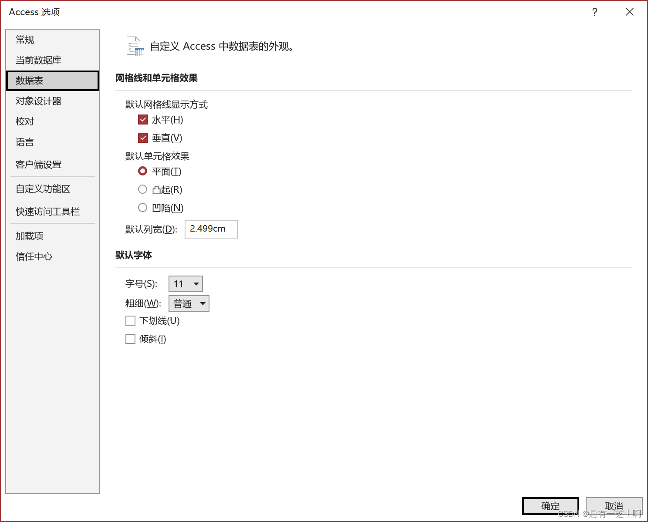Viewport: 648px width, 522px height.
Task: Select the 凸起(R) cell effect
Action: coord(142,189)
